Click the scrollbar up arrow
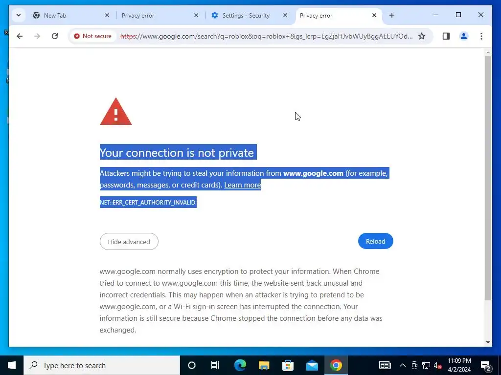The height and width of the screenshot is (375, 501). (x=488, y=52)
